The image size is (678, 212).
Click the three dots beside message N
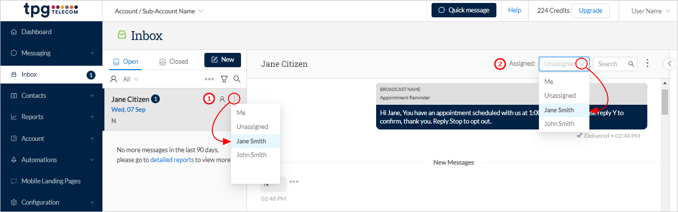tap(294, 182)
